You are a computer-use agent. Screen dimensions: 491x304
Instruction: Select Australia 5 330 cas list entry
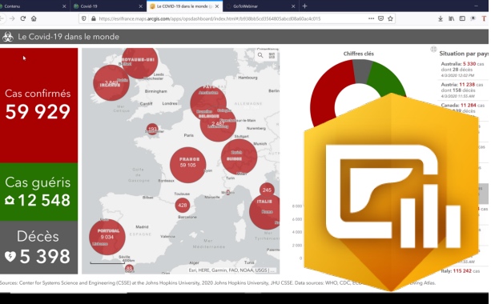click(462, 70)
